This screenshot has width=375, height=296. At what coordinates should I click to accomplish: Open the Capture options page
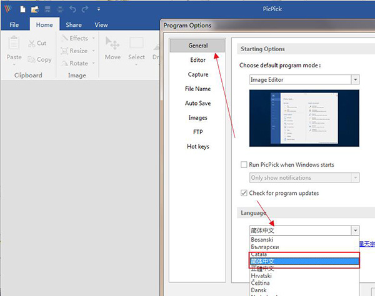[x=197, y=74]
